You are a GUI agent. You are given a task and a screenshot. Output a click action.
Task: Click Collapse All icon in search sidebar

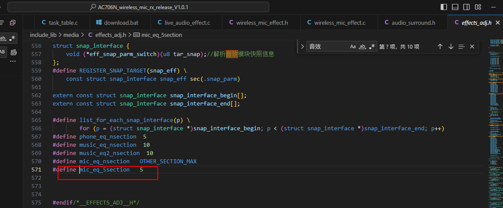(13, 23)
